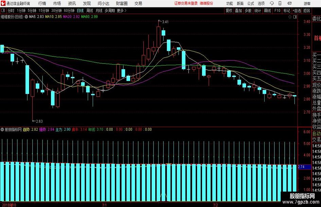Open the 资讯 menu

point(72,3)
